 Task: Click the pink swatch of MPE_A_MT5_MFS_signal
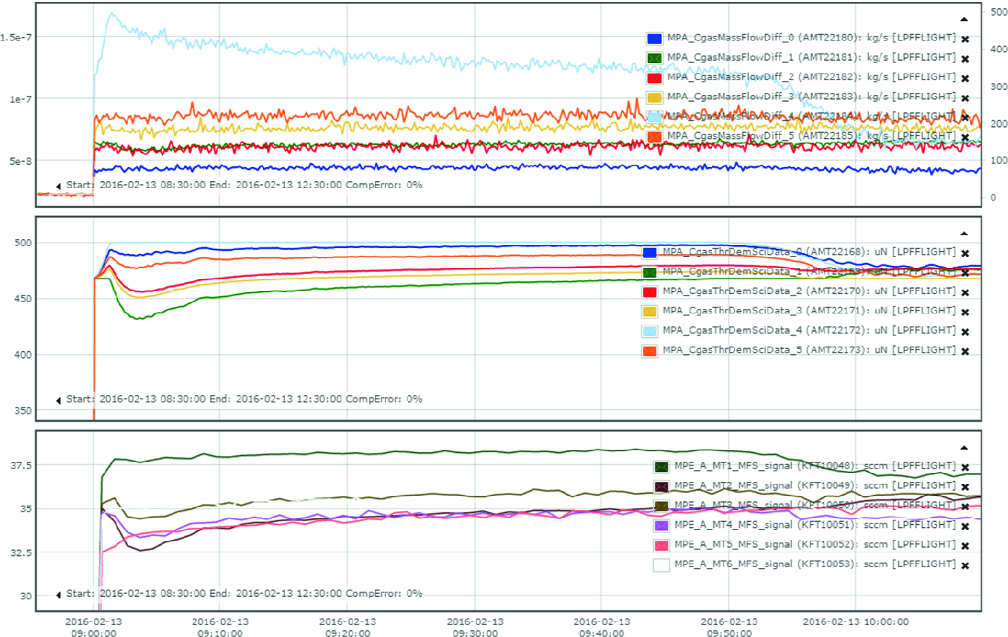(661, 545)
